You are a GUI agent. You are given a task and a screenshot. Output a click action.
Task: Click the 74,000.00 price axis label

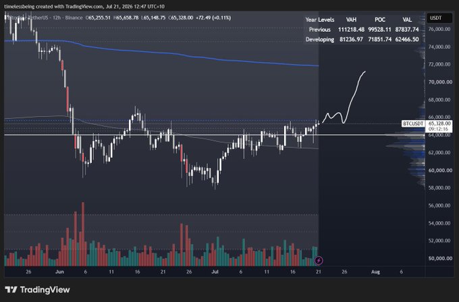[x=439, y=47]
